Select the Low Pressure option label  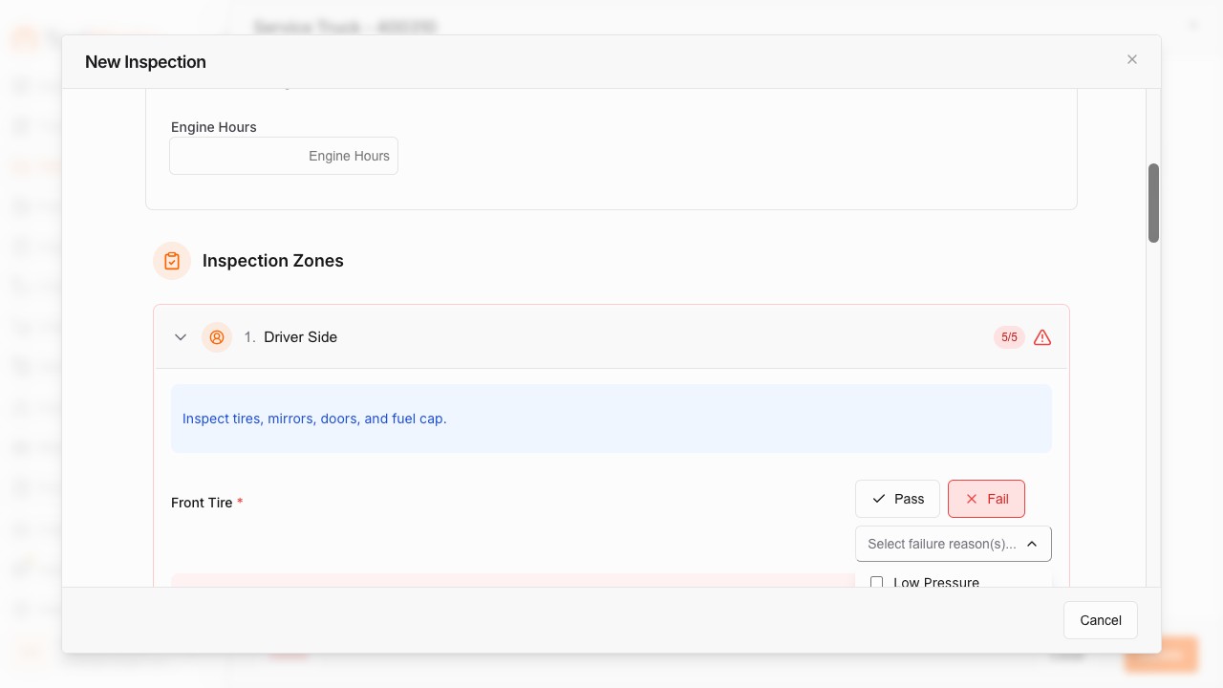click(x=936, y=582)
